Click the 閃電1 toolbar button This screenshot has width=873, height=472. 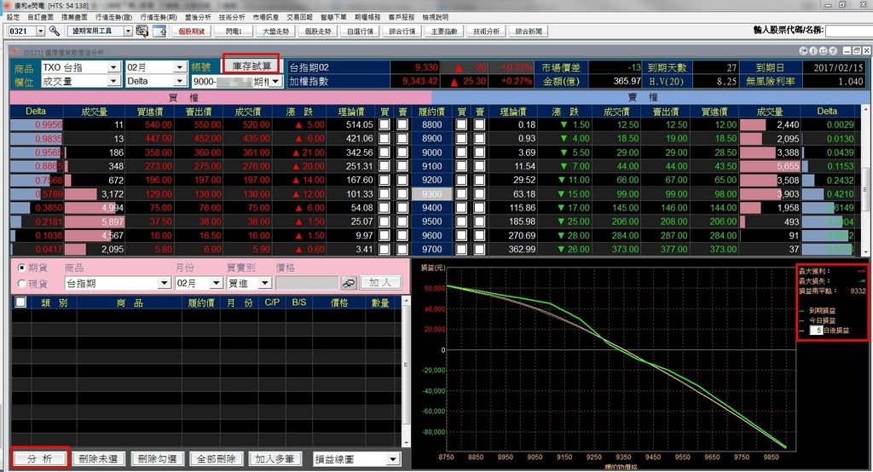tap(234, 32)
